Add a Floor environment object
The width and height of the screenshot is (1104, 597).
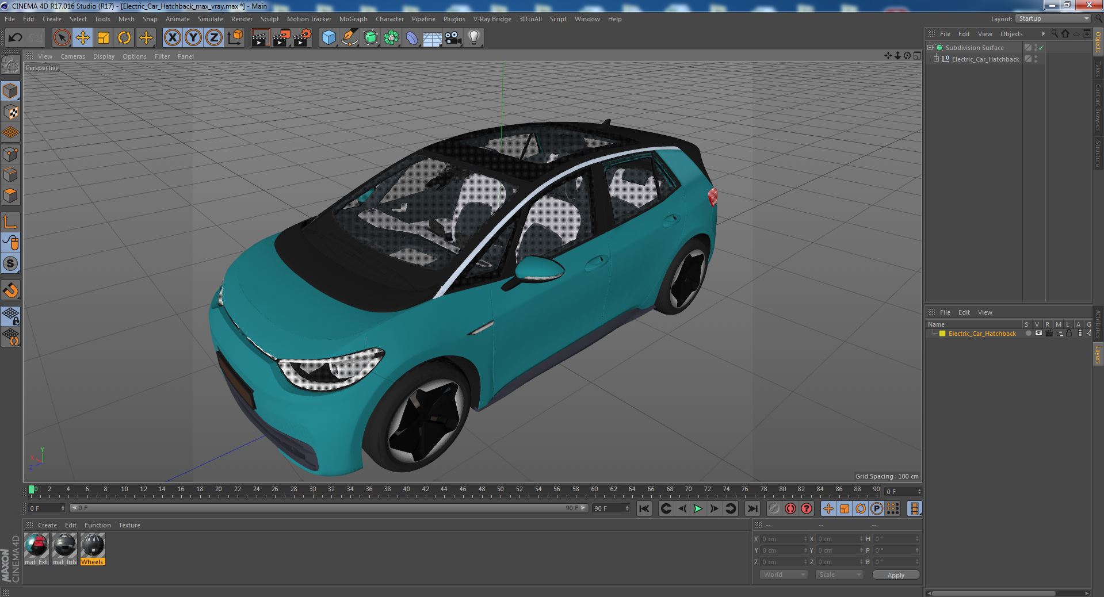(433, 38)
